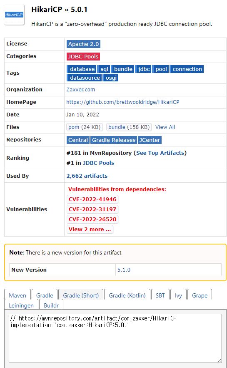Select the jdbc tag
Viewport: 227px width, 368px height.
[x=143, y=69]
